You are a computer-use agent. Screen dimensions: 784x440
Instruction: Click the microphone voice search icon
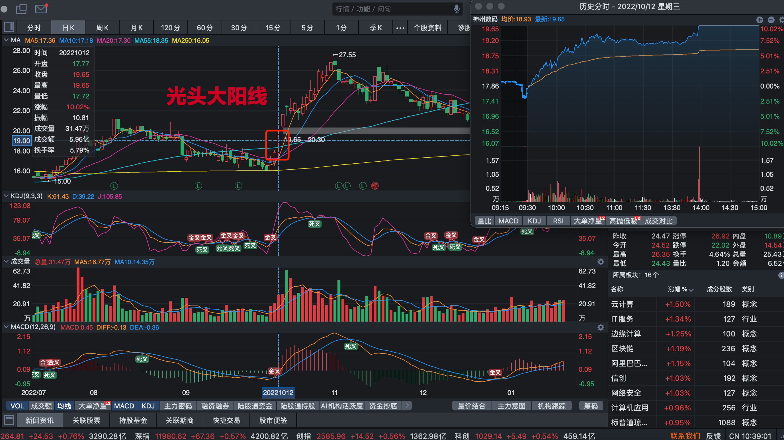[x=456, y=9]
